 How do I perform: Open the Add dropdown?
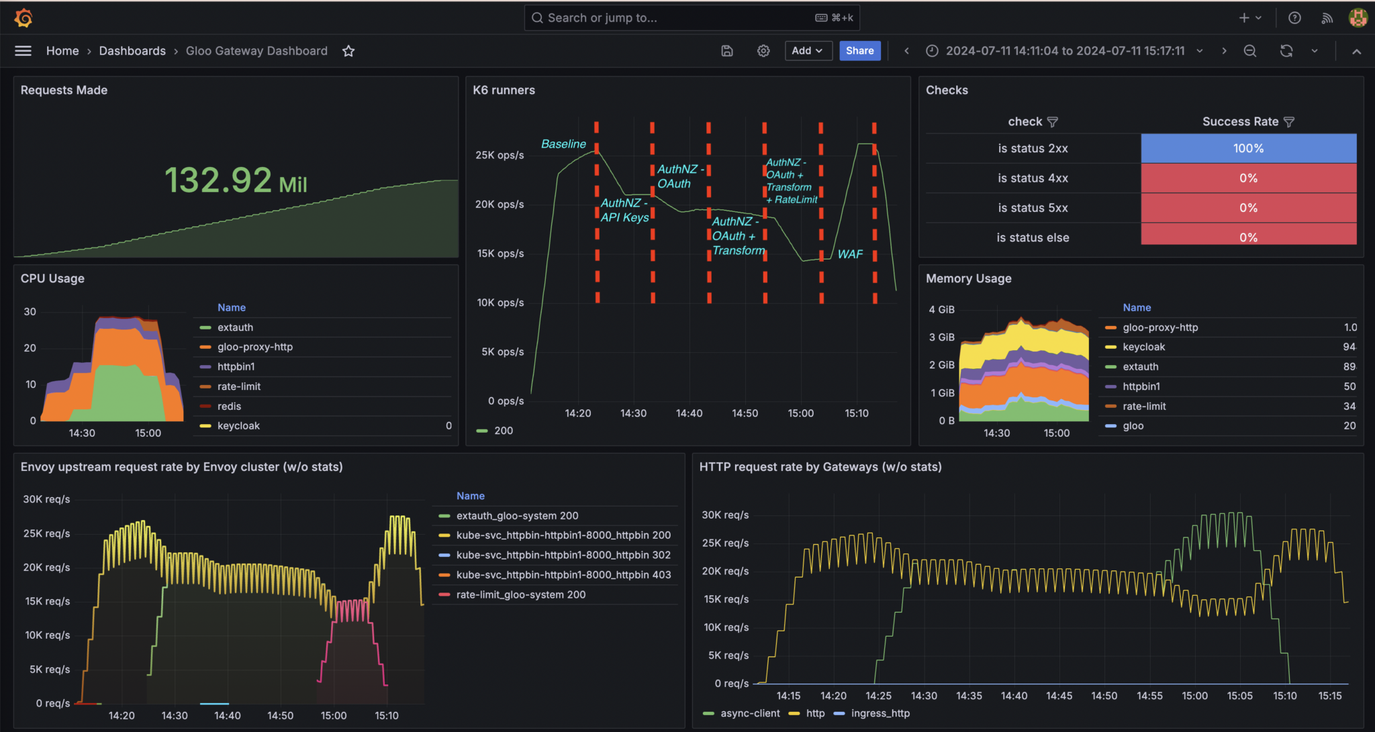808,51
